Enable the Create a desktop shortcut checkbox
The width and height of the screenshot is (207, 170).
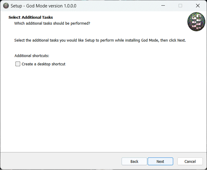pos(18,64)
